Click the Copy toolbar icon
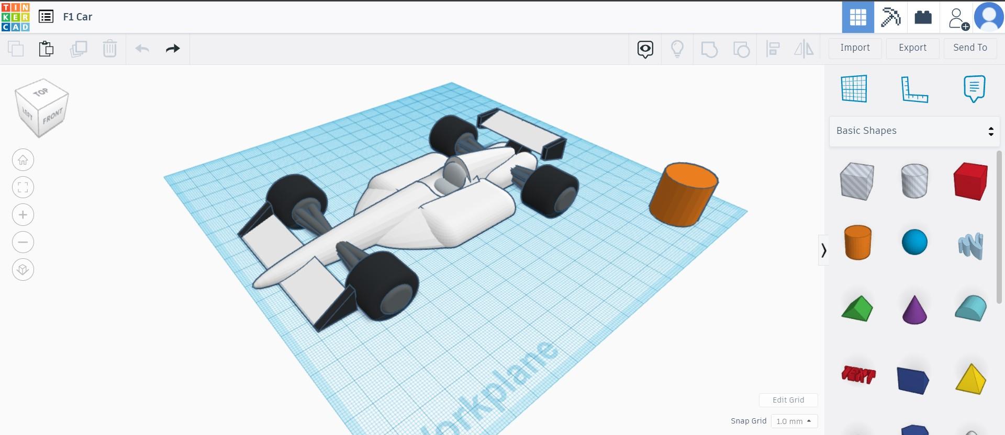The height and width of the screenshot is (435, 1005). point(16,49)
